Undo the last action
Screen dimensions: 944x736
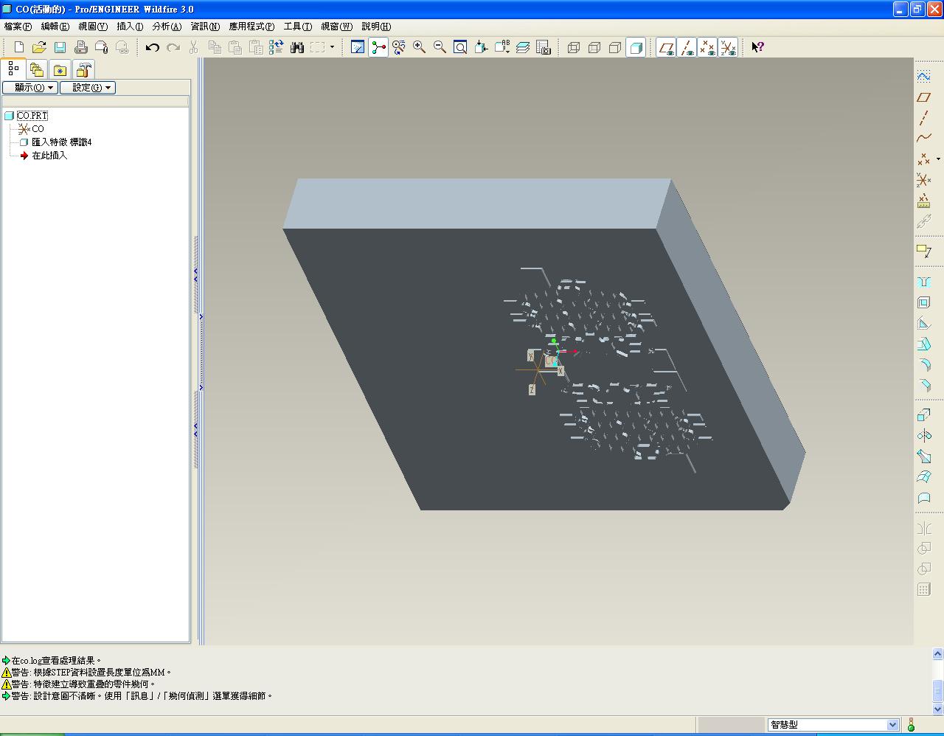pos(152,47)
